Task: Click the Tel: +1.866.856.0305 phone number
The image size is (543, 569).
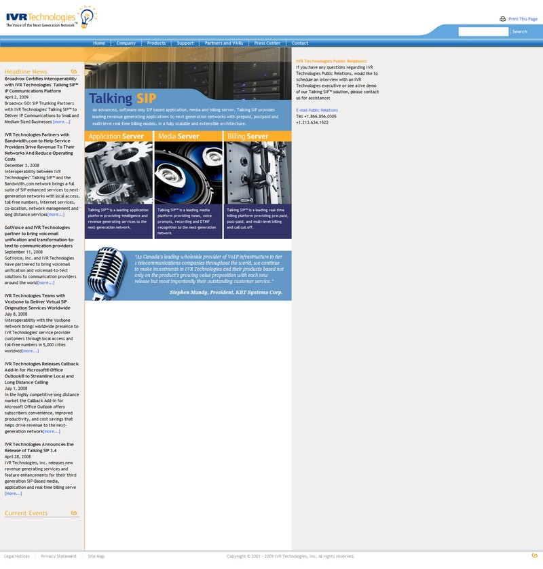Action: tap(316, 117)
